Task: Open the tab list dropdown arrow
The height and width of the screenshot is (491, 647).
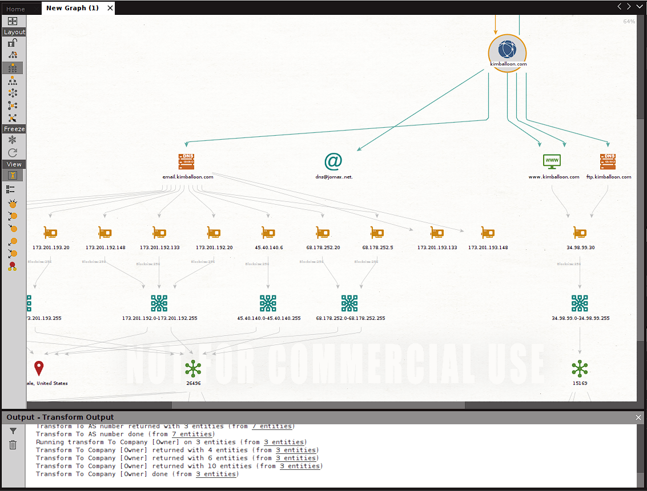Action: pyautogui.click(x=640, y=7)
